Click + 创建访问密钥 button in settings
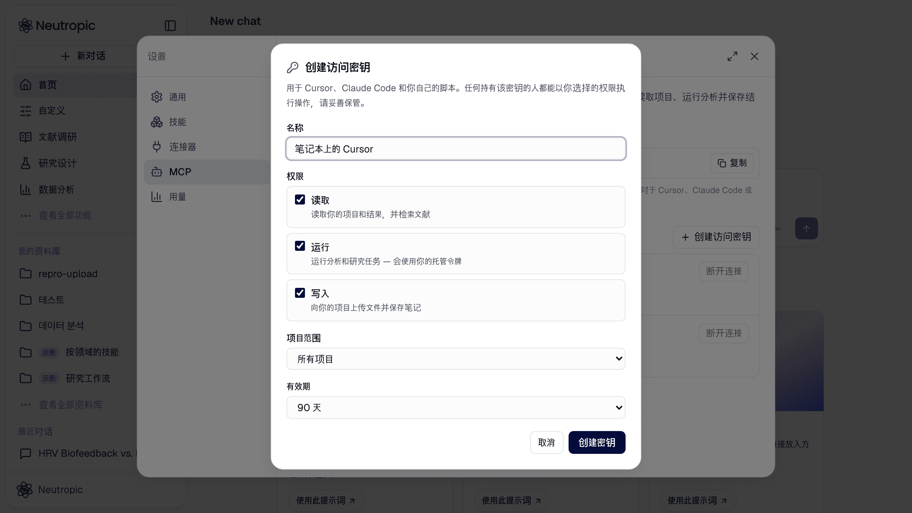 716,237
